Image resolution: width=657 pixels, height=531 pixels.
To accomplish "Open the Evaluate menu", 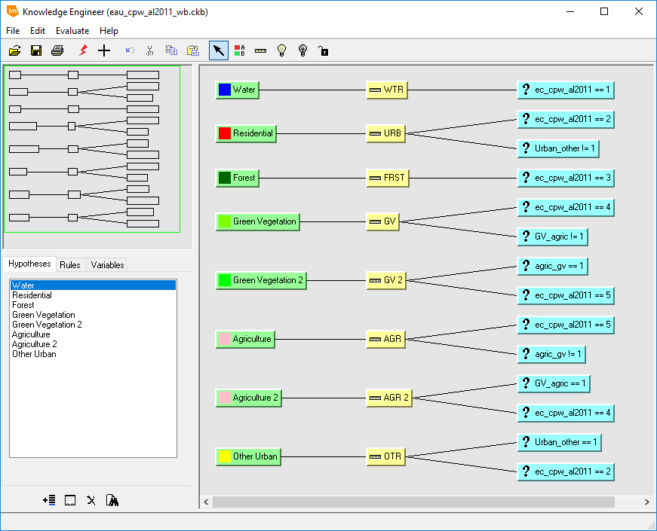I will (x=72, y=31).
